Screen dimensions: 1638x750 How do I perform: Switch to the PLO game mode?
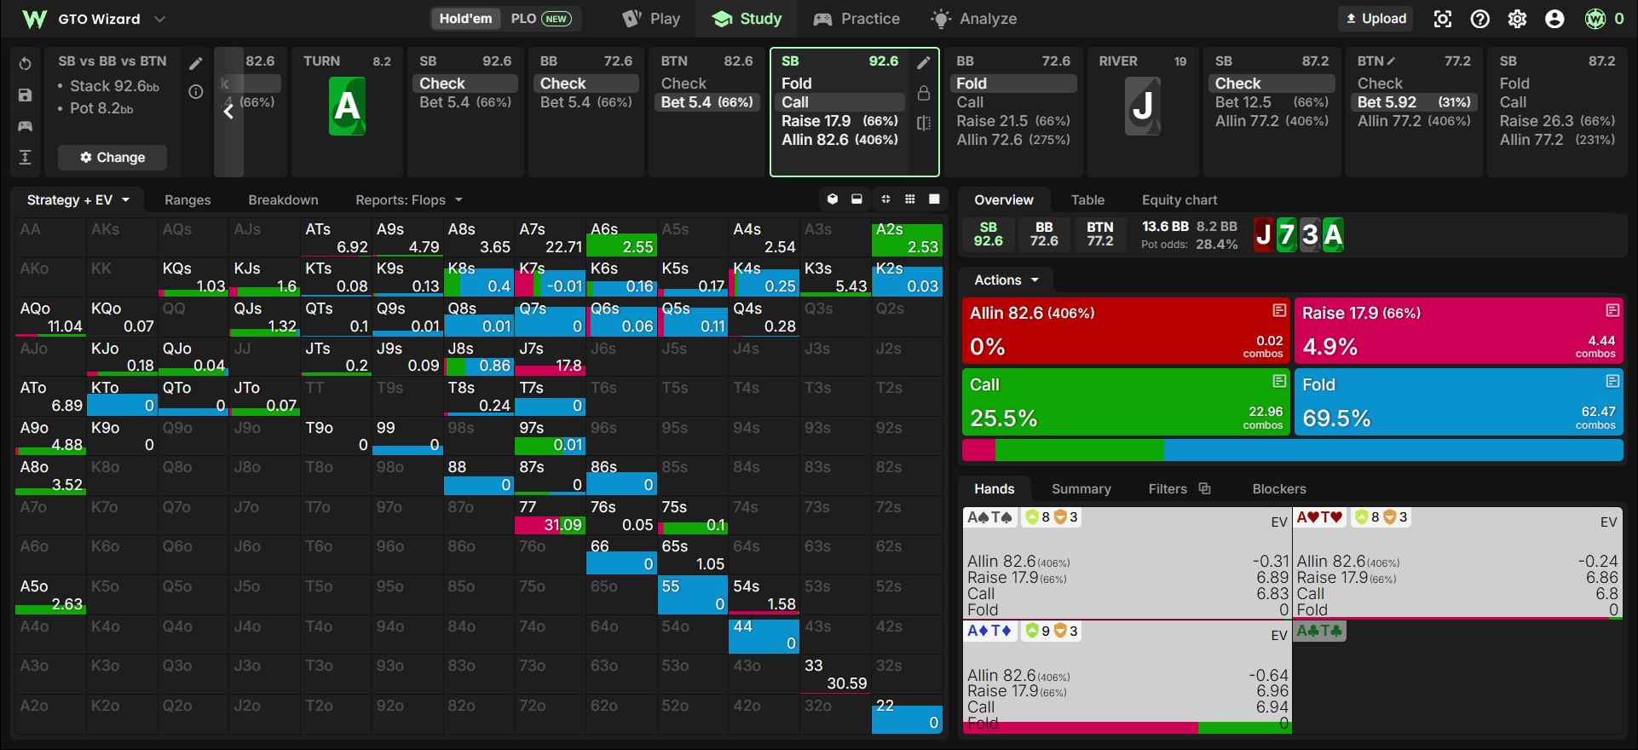(x=541, y=19)
